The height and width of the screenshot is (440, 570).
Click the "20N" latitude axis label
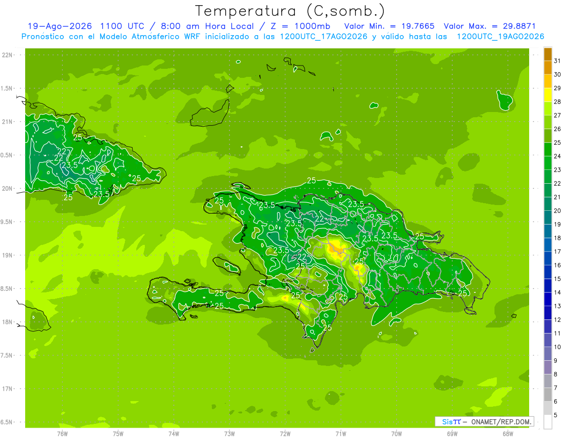(7, 189)
